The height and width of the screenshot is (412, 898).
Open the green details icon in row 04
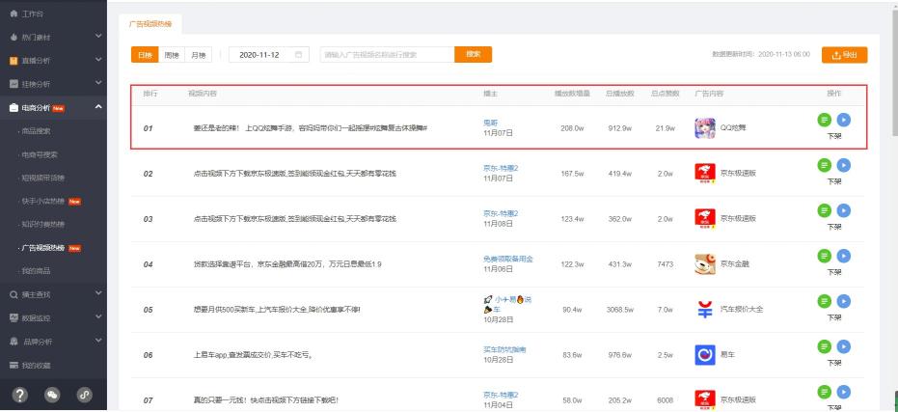pos(824,256)
